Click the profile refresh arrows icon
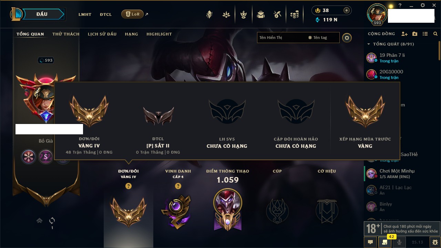441x248 pixels. point(52,220)
